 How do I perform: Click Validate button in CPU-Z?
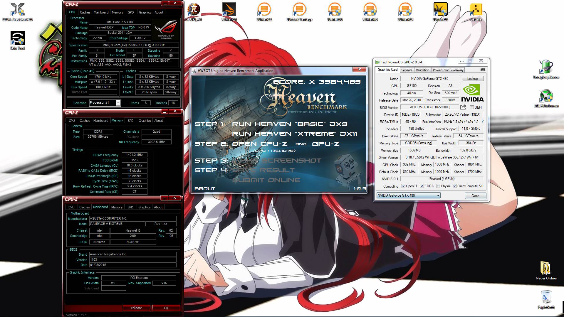pos(136,308)
